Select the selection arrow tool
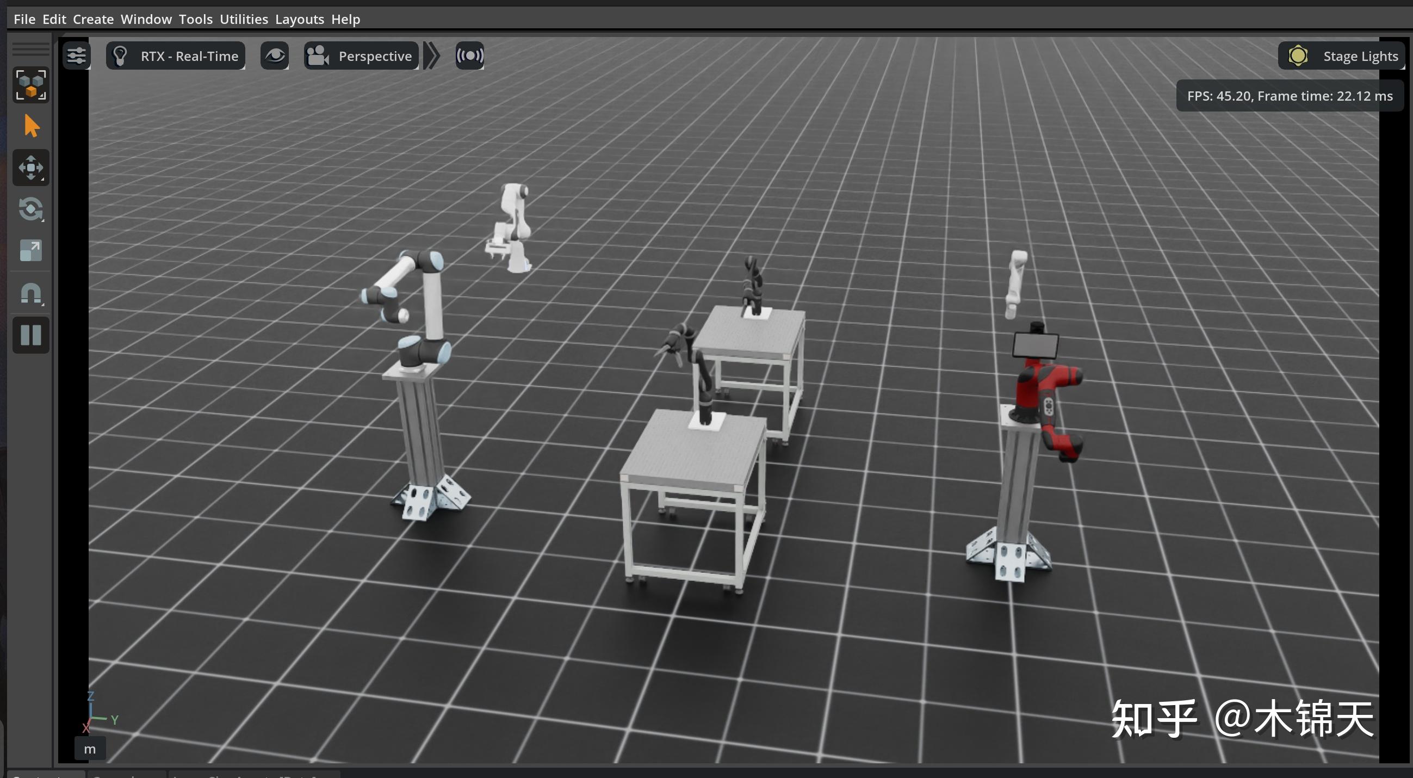Viewport: 1413px width, 778px height. coord(30,126)
